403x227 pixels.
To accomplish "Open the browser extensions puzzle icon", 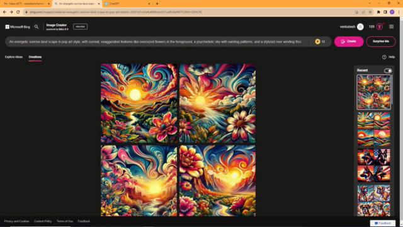I will 378,12.
